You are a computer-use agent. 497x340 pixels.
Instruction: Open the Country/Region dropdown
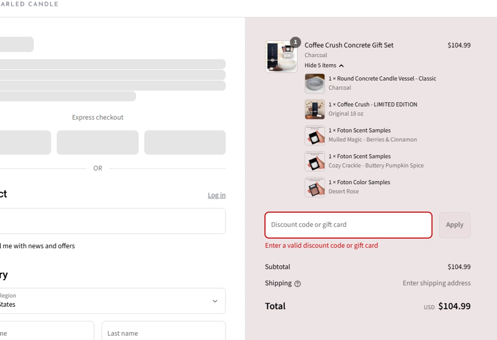(x=113, y=301)
